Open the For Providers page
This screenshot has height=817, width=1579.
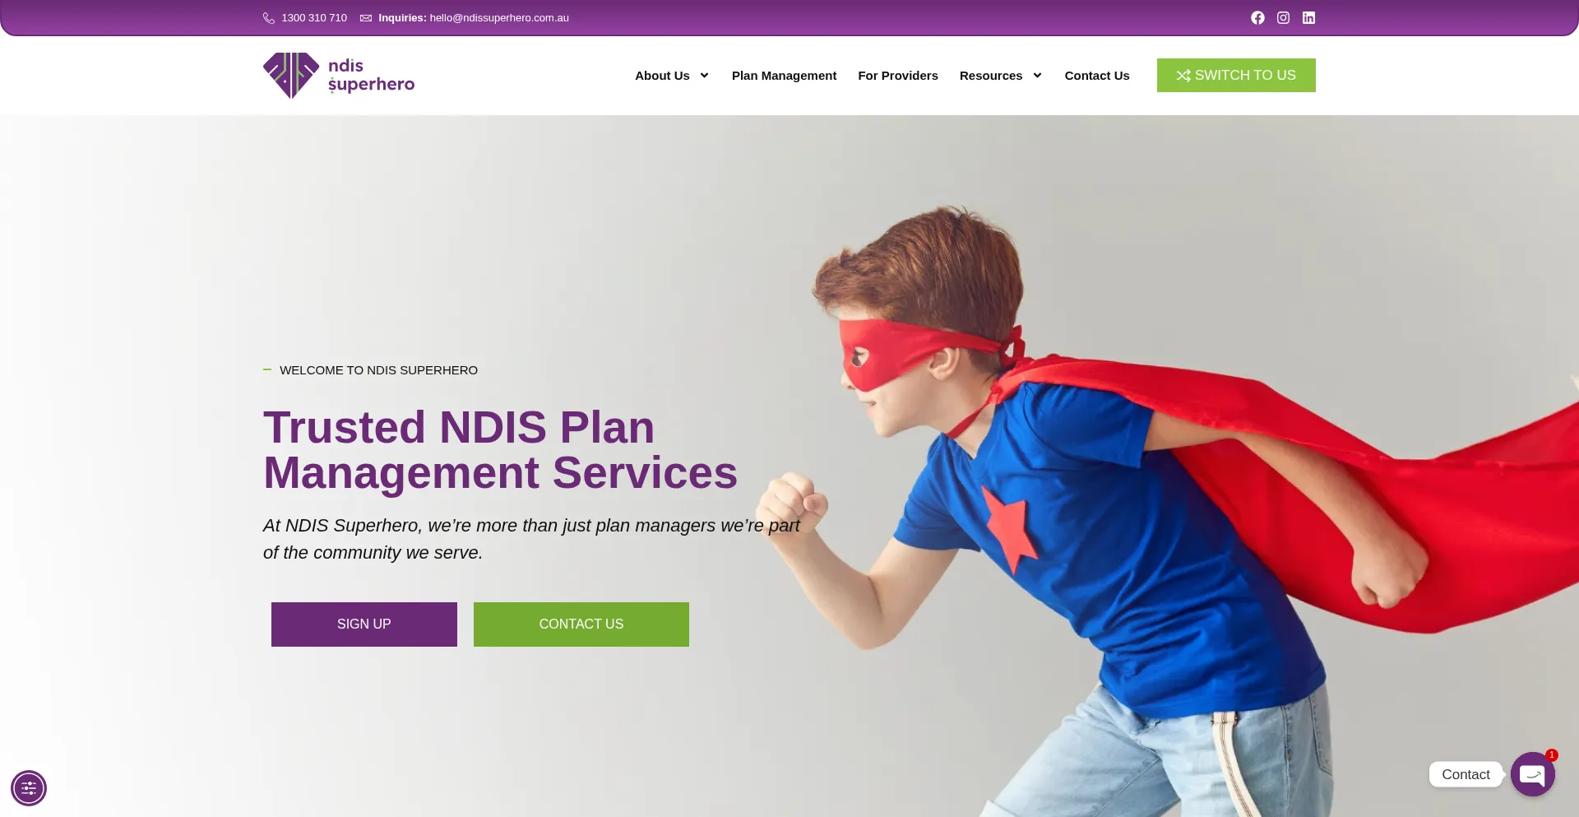coord(898,76)
